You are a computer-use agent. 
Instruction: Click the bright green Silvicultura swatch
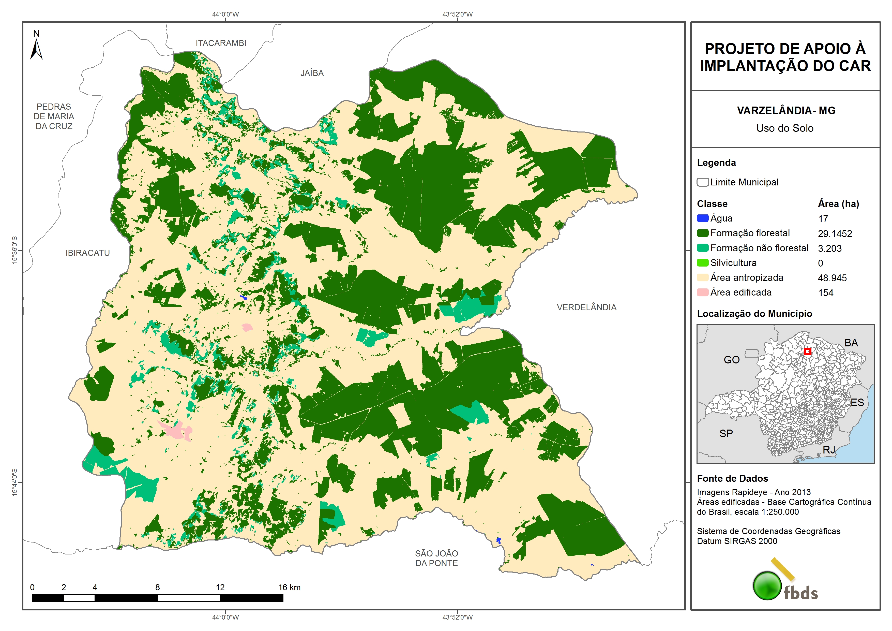point(702,263)
